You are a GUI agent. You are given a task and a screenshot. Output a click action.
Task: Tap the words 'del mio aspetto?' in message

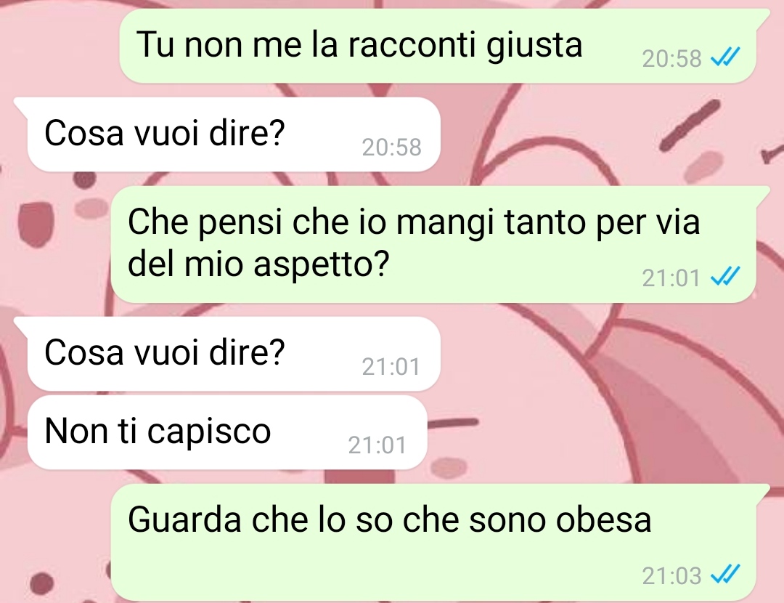tap(258, 264)
